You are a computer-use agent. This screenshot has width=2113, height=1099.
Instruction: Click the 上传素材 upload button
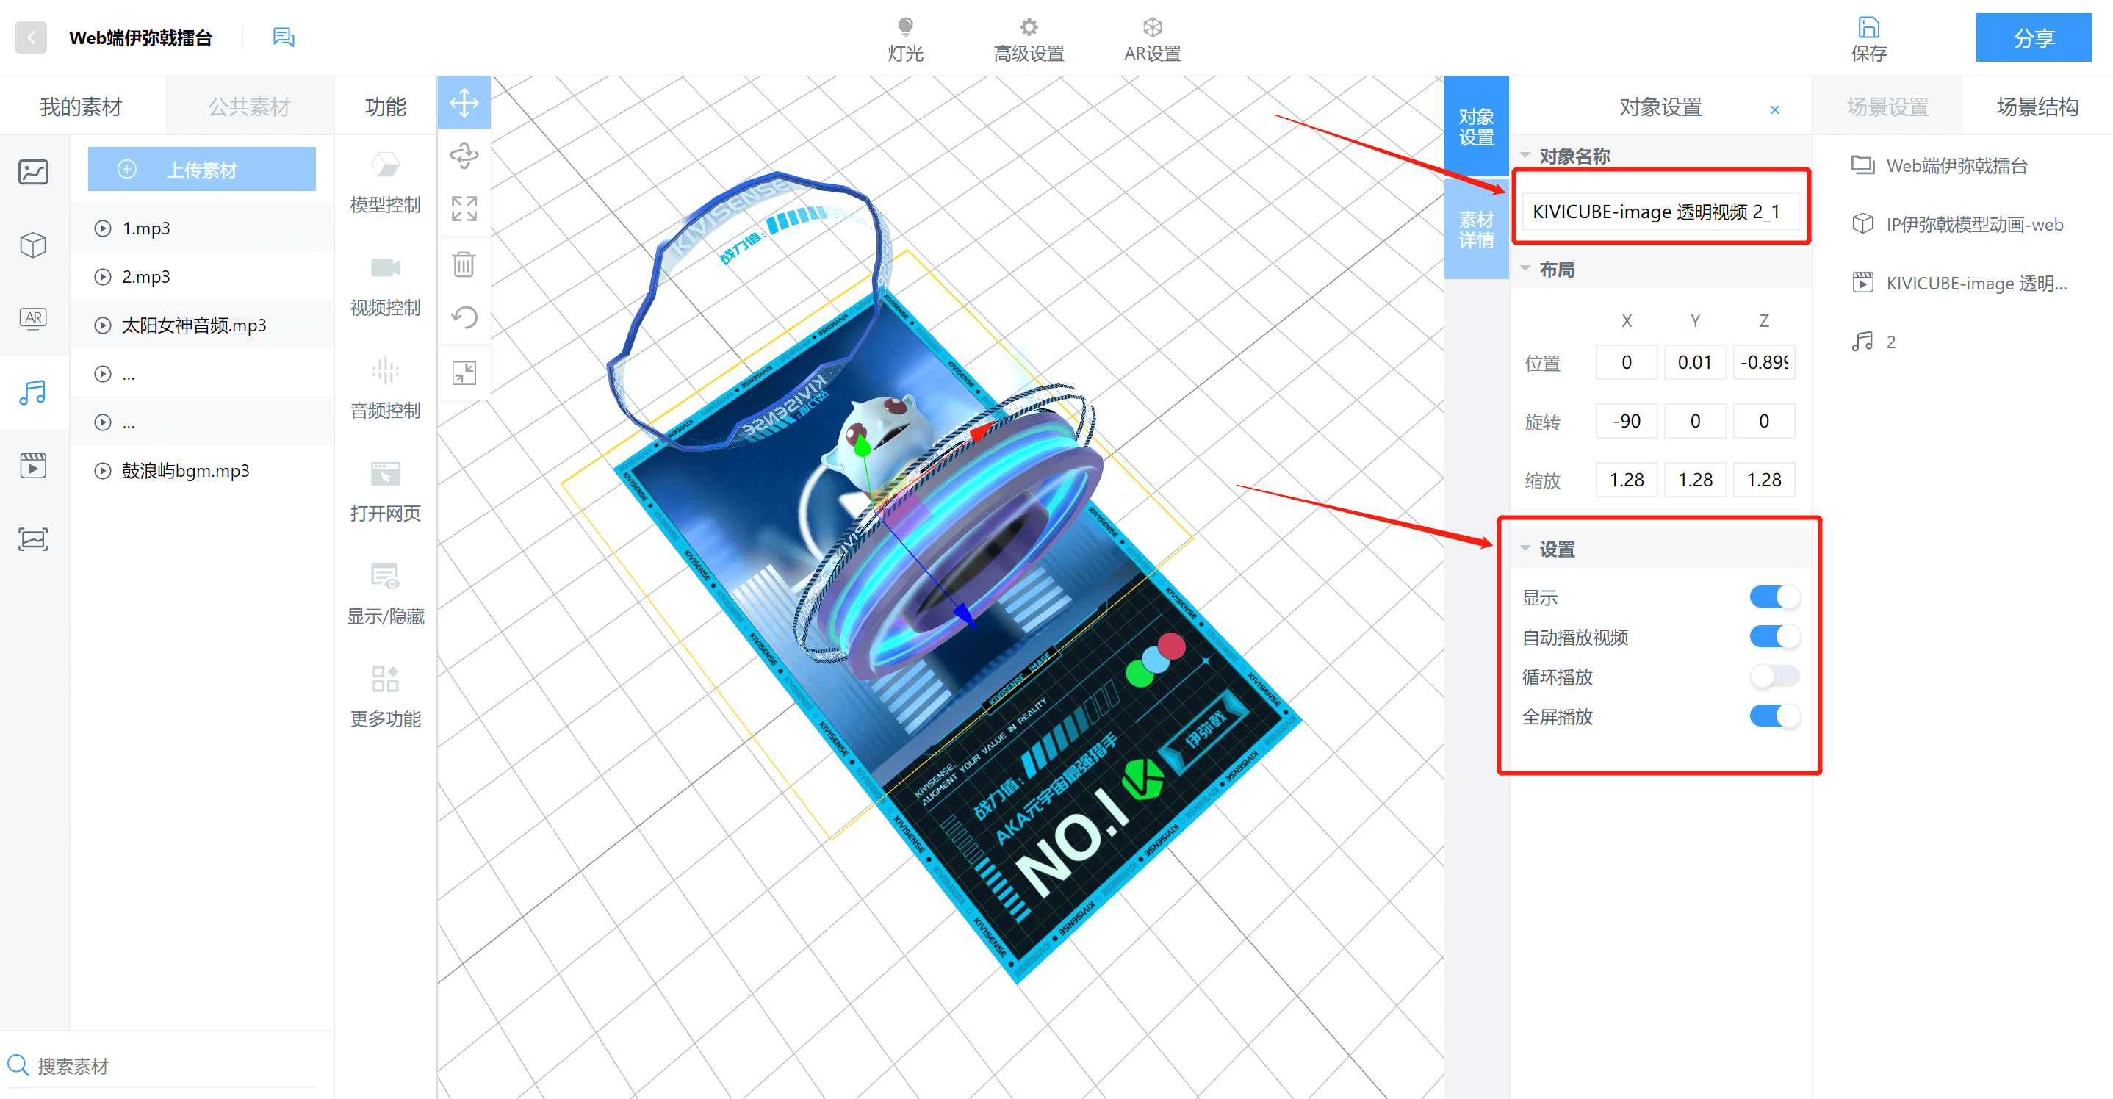click(202, 169)
